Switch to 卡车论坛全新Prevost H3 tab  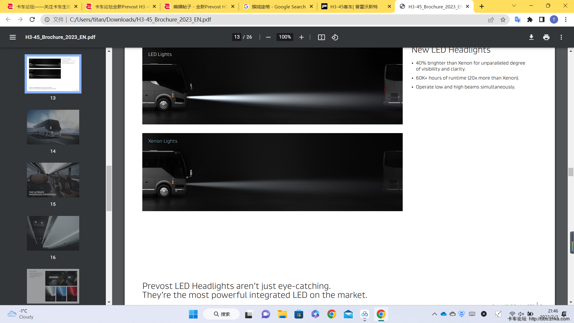pyautogui.click(x=121, y=6)
